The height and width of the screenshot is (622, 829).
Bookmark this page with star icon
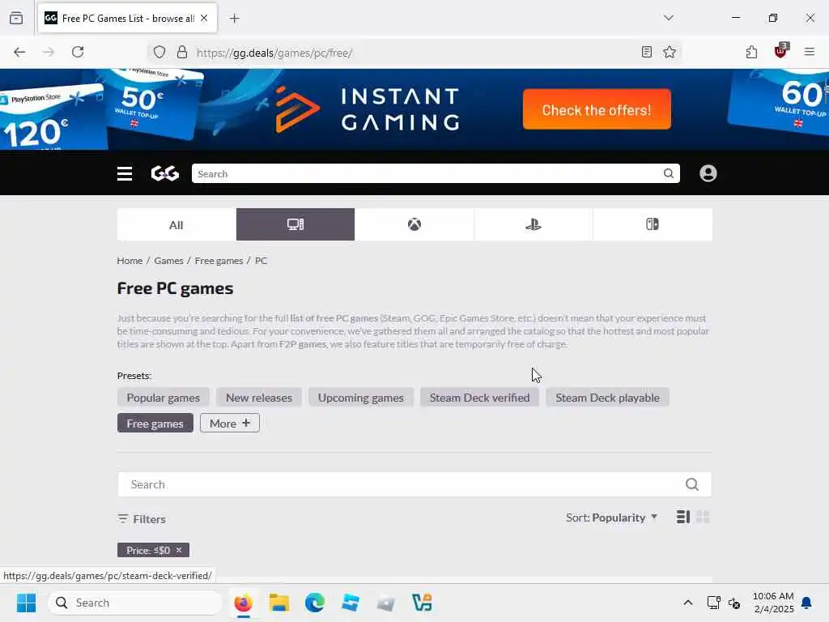point(670,52)
